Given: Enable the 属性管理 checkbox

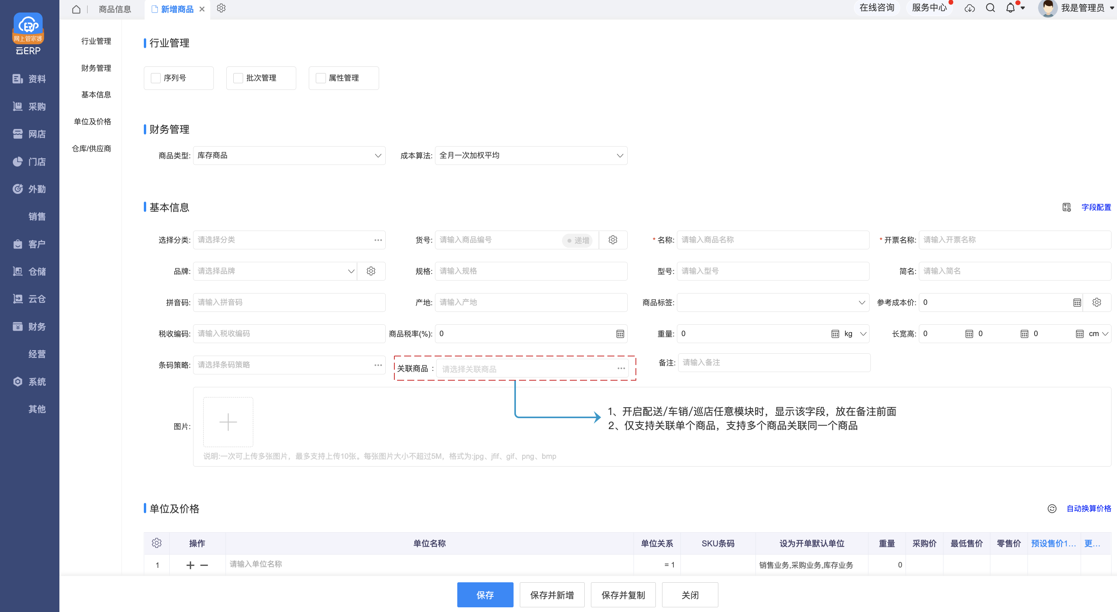Looking at the screenshot, I should [320, 78].
